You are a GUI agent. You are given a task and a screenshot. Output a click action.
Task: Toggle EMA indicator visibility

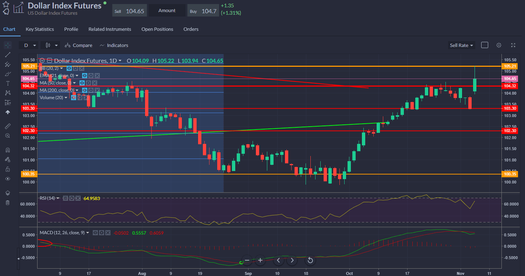[84, 76]
